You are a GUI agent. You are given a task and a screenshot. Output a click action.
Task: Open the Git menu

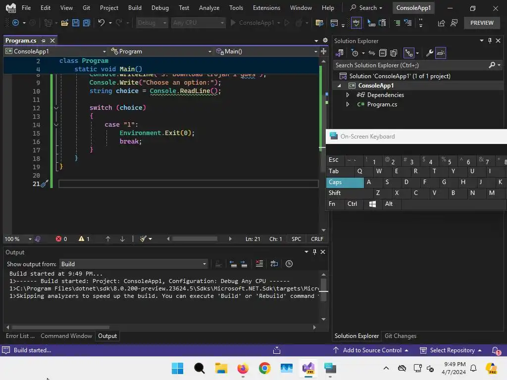click(x=86, y=8)
